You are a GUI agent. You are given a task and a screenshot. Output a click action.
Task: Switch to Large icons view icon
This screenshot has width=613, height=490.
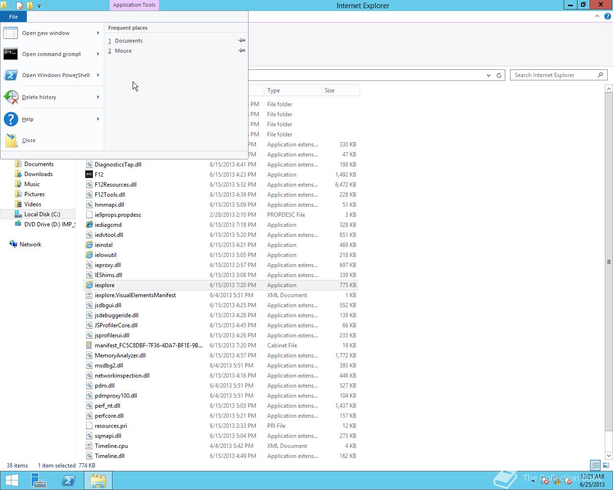coord(606,465)
